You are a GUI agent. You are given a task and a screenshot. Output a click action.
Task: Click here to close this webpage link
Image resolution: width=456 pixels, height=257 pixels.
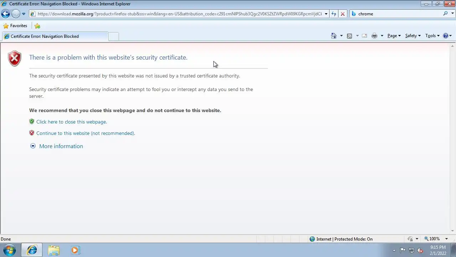72,122
